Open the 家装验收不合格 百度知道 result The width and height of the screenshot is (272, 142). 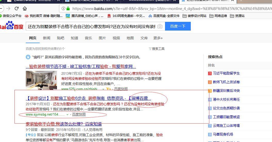pyautogui.click(x=64, y=124)
